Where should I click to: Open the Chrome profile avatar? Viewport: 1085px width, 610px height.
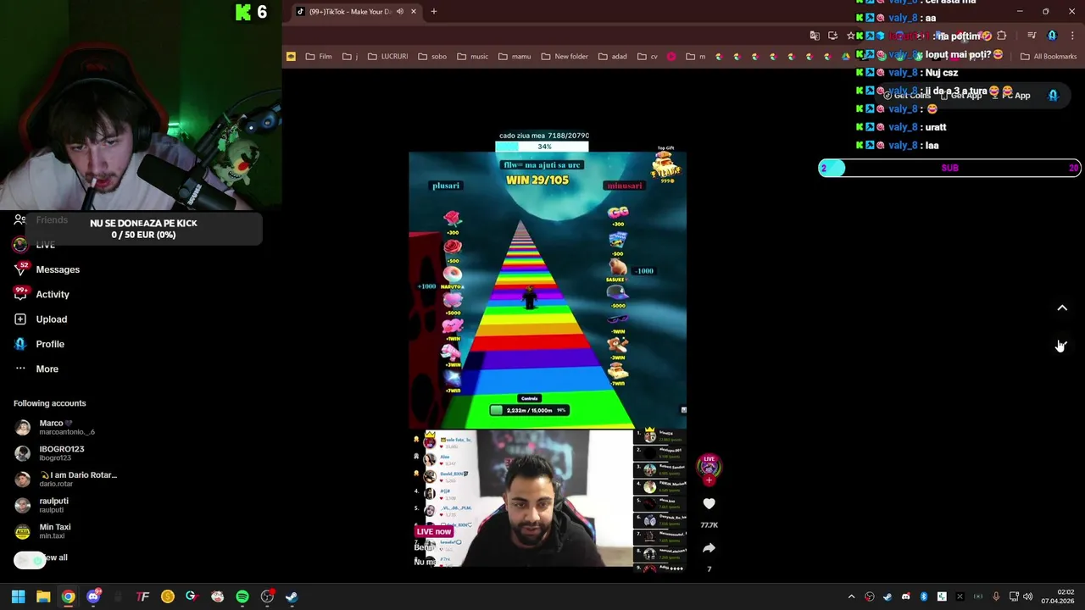pyautogui.click(x=1052, y=36)
